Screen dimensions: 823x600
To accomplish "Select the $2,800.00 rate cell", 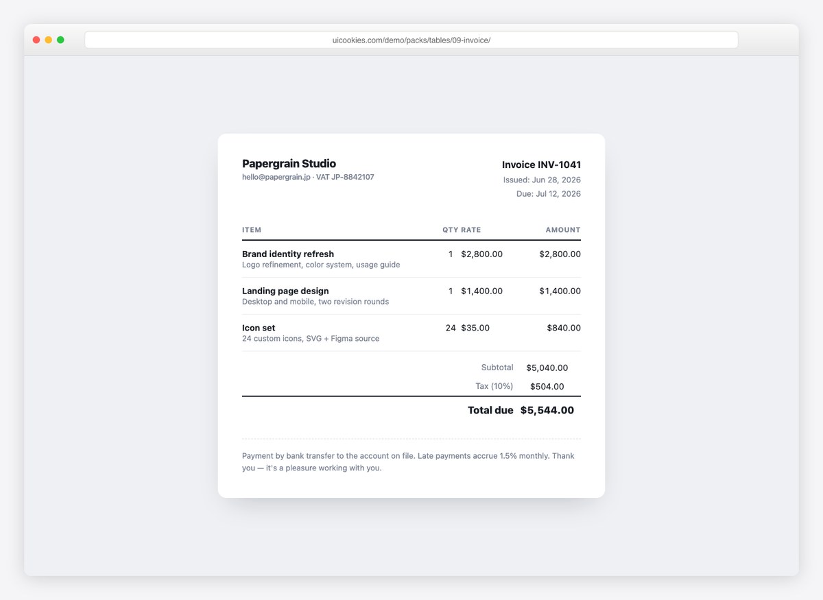I will click(481, 254).
